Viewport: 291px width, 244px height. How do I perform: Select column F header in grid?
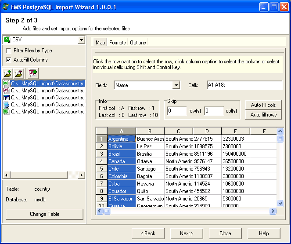tap(263, 131)
